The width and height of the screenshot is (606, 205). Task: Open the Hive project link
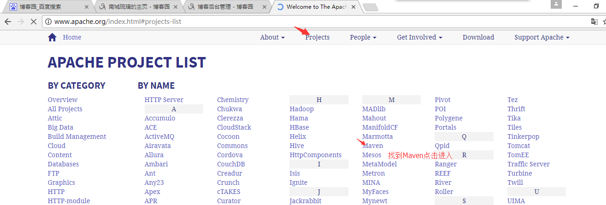pyautogui.click(x=297, y=146)
